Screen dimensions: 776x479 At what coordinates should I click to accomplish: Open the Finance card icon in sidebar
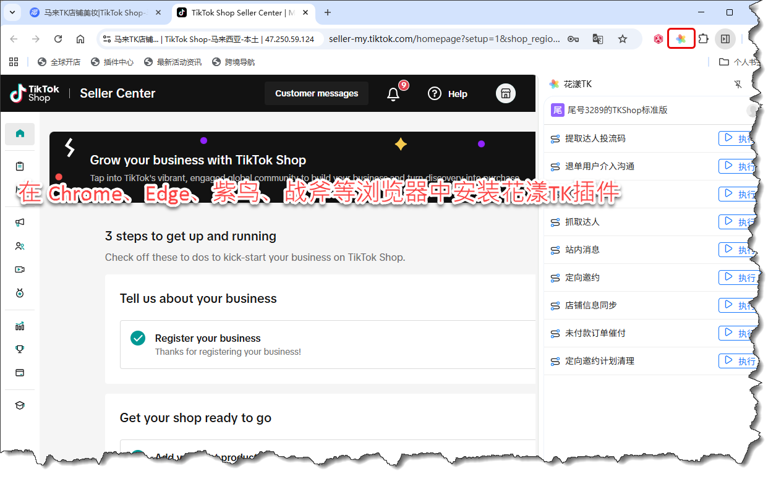point(20,373)
